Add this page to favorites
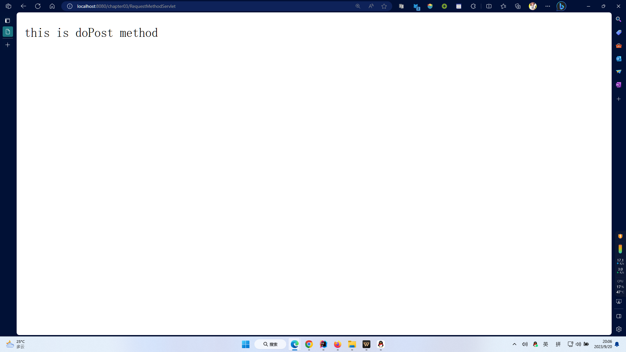Screen dimensions: 626x352 coord(384,6)
